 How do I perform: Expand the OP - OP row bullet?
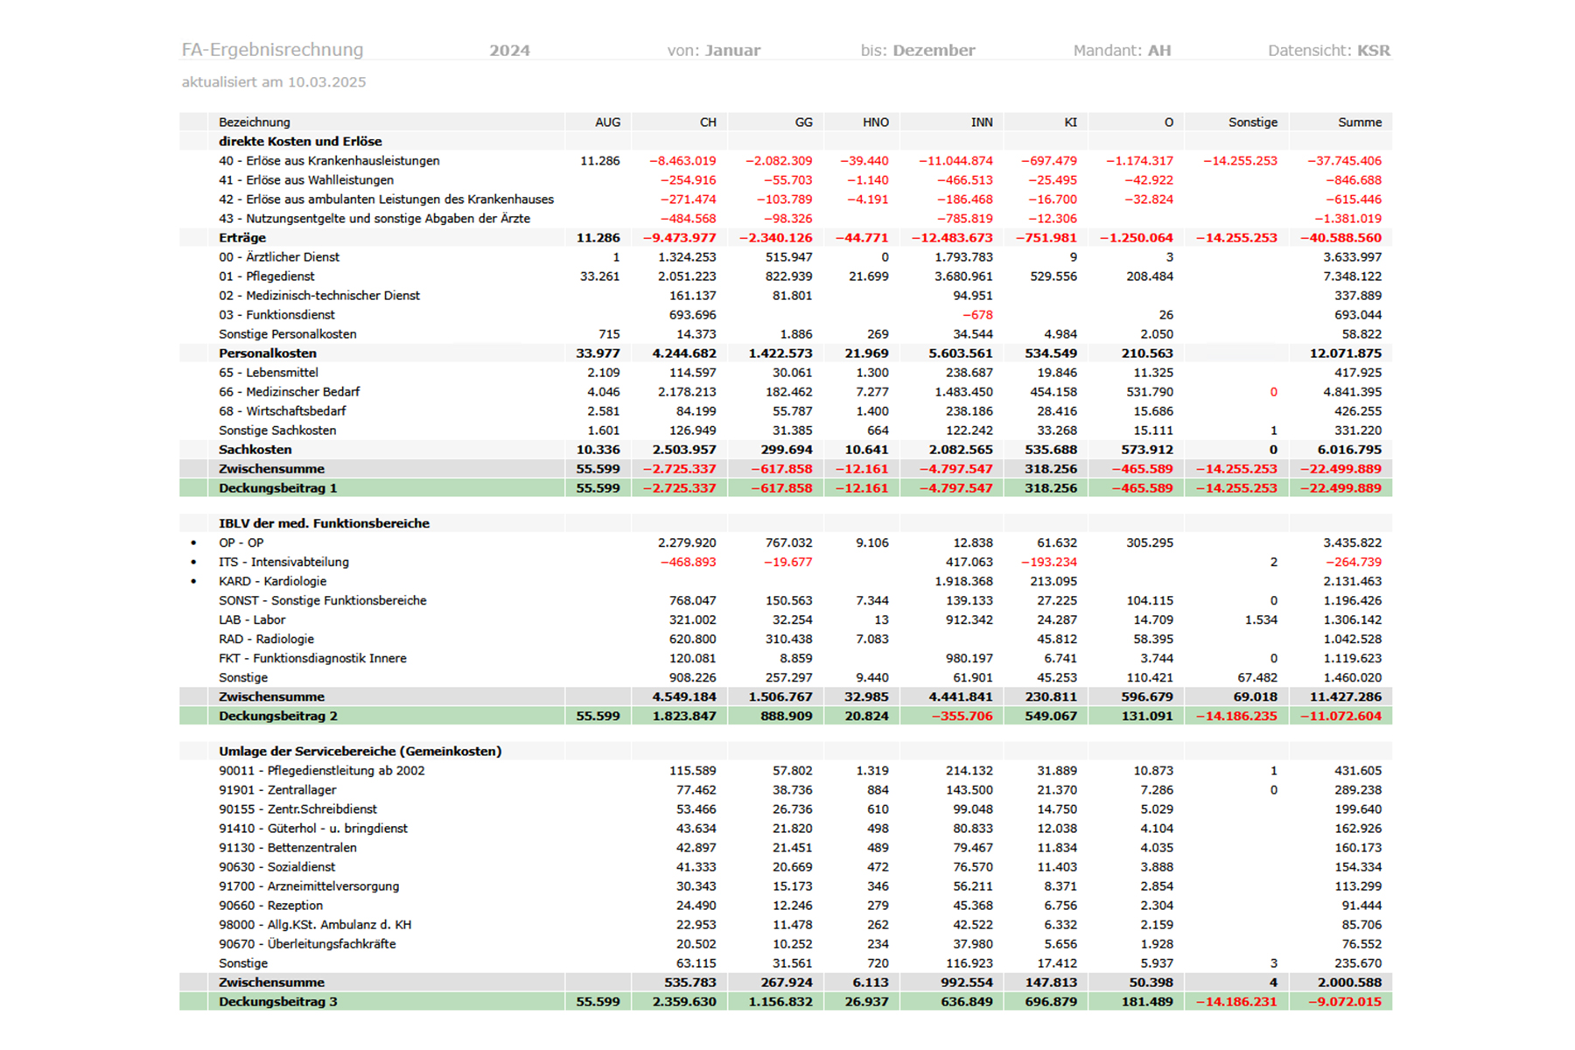[x=193, y=542]
